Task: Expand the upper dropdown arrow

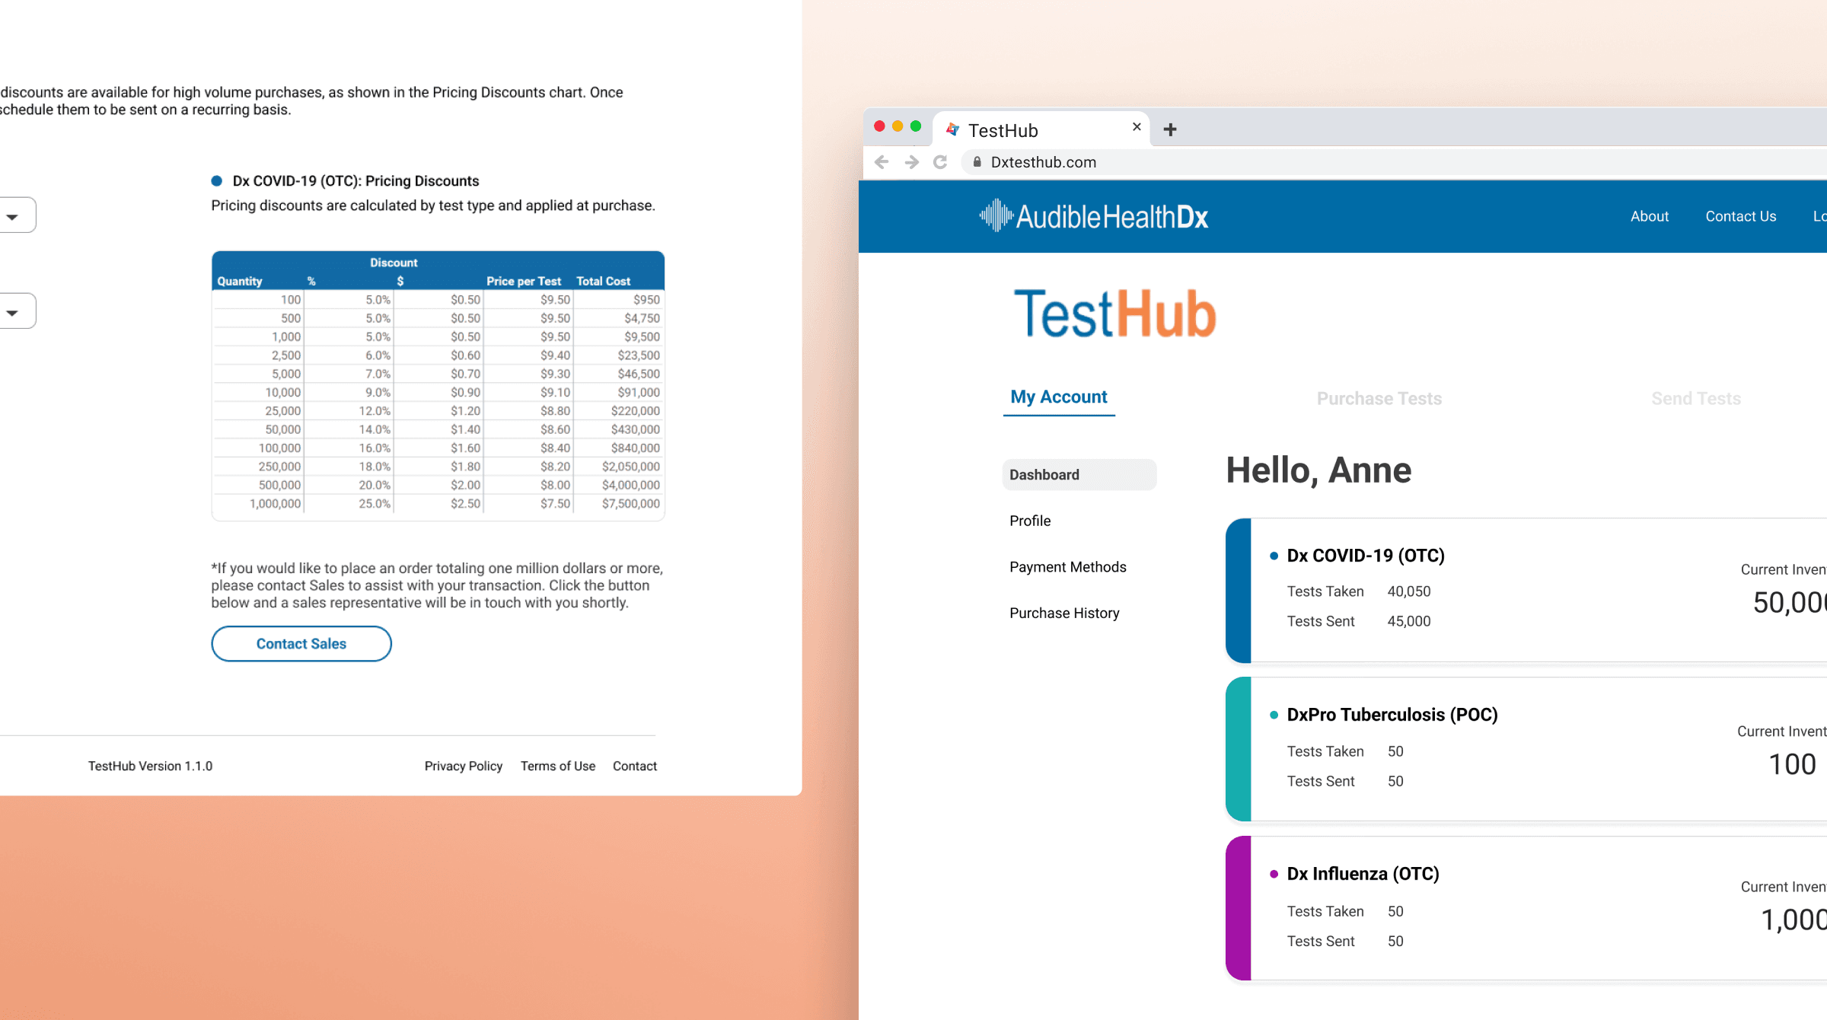Action: tap(13, 217)
